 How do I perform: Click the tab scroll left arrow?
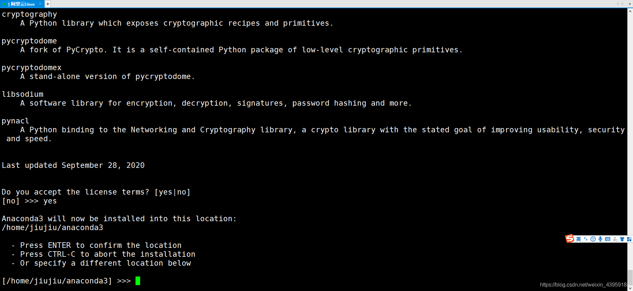click(618, 4)
